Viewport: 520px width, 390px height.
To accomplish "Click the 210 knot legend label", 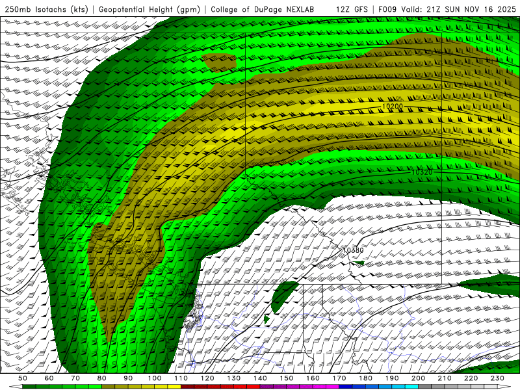I will tap(445, 378).
